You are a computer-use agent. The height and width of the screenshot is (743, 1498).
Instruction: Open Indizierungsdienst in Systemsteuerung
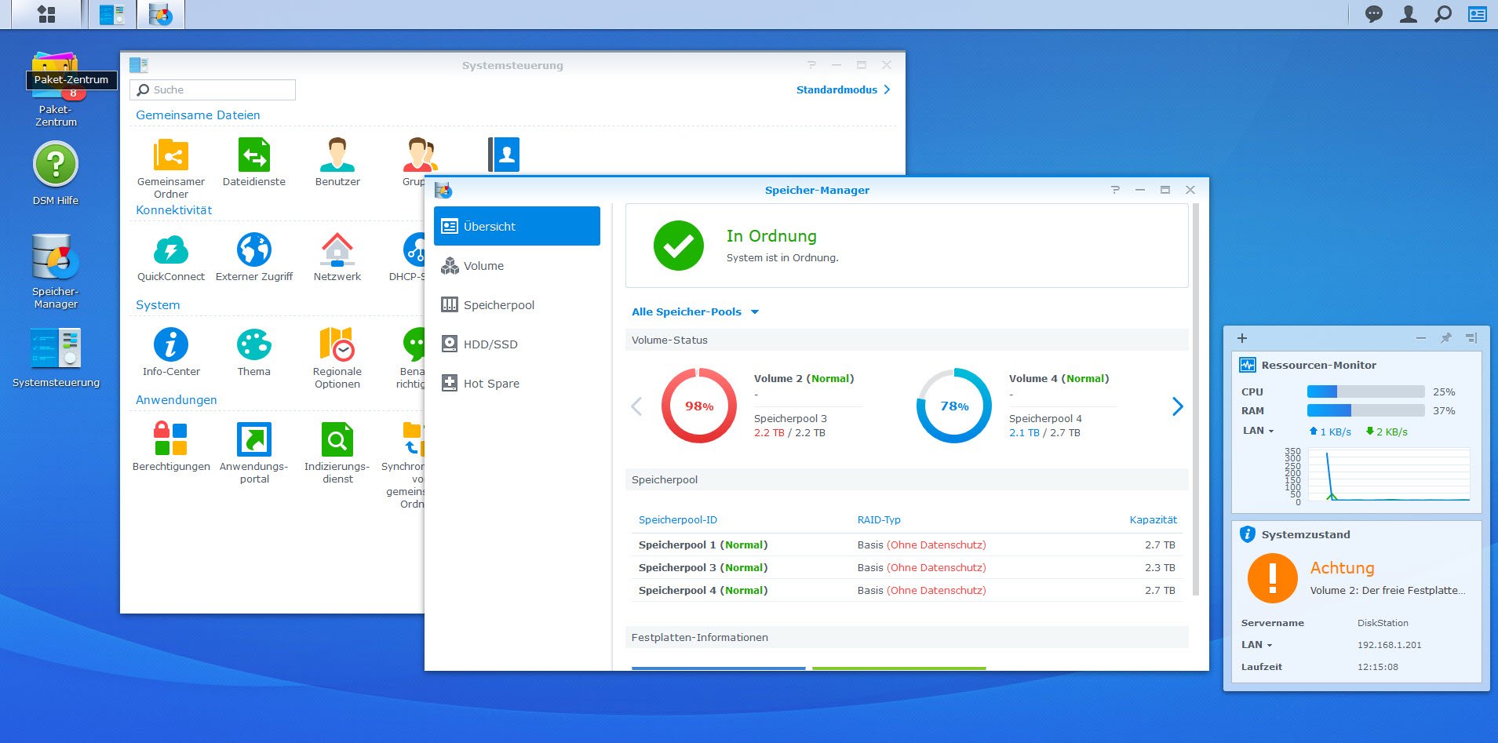click(337, 453)
